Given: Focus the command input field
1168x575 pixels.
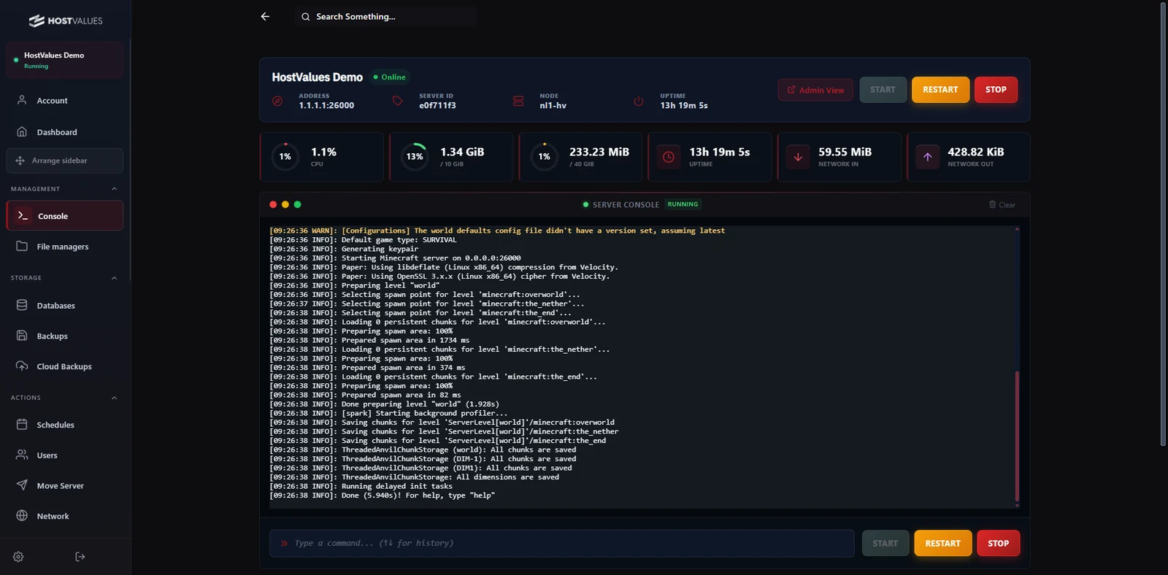Looking at the screenshot, I should pyautogui.click(x=562, y=544).
